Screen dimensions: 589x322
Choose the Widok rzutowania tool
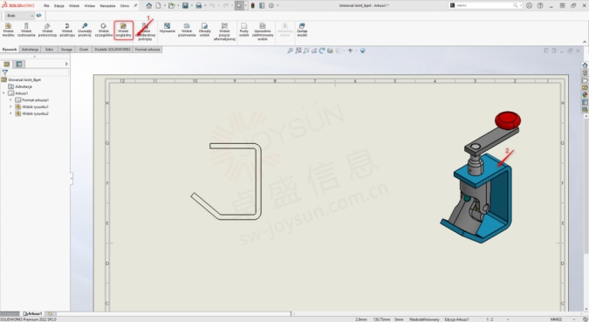[x=26, y=30]
